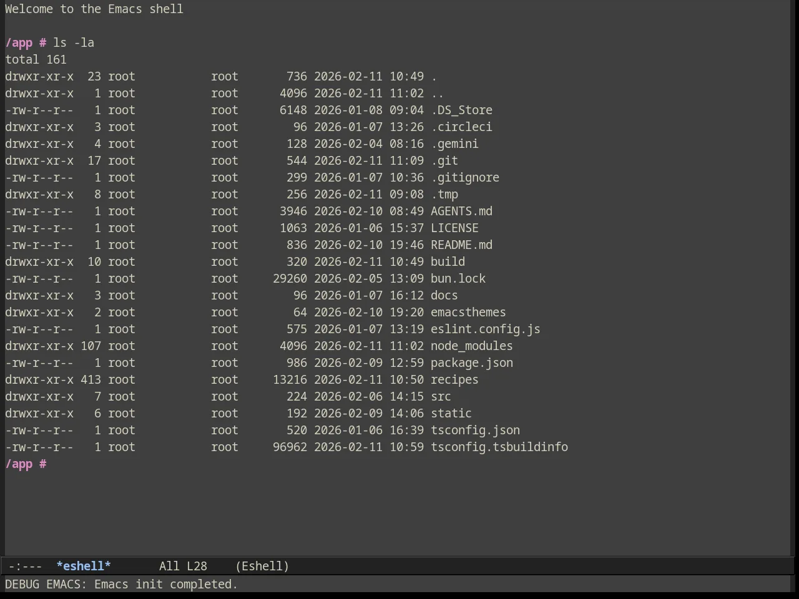The image size is (799, 599).
Task: Click the docs directory name
Action: (x=444, y=296)
